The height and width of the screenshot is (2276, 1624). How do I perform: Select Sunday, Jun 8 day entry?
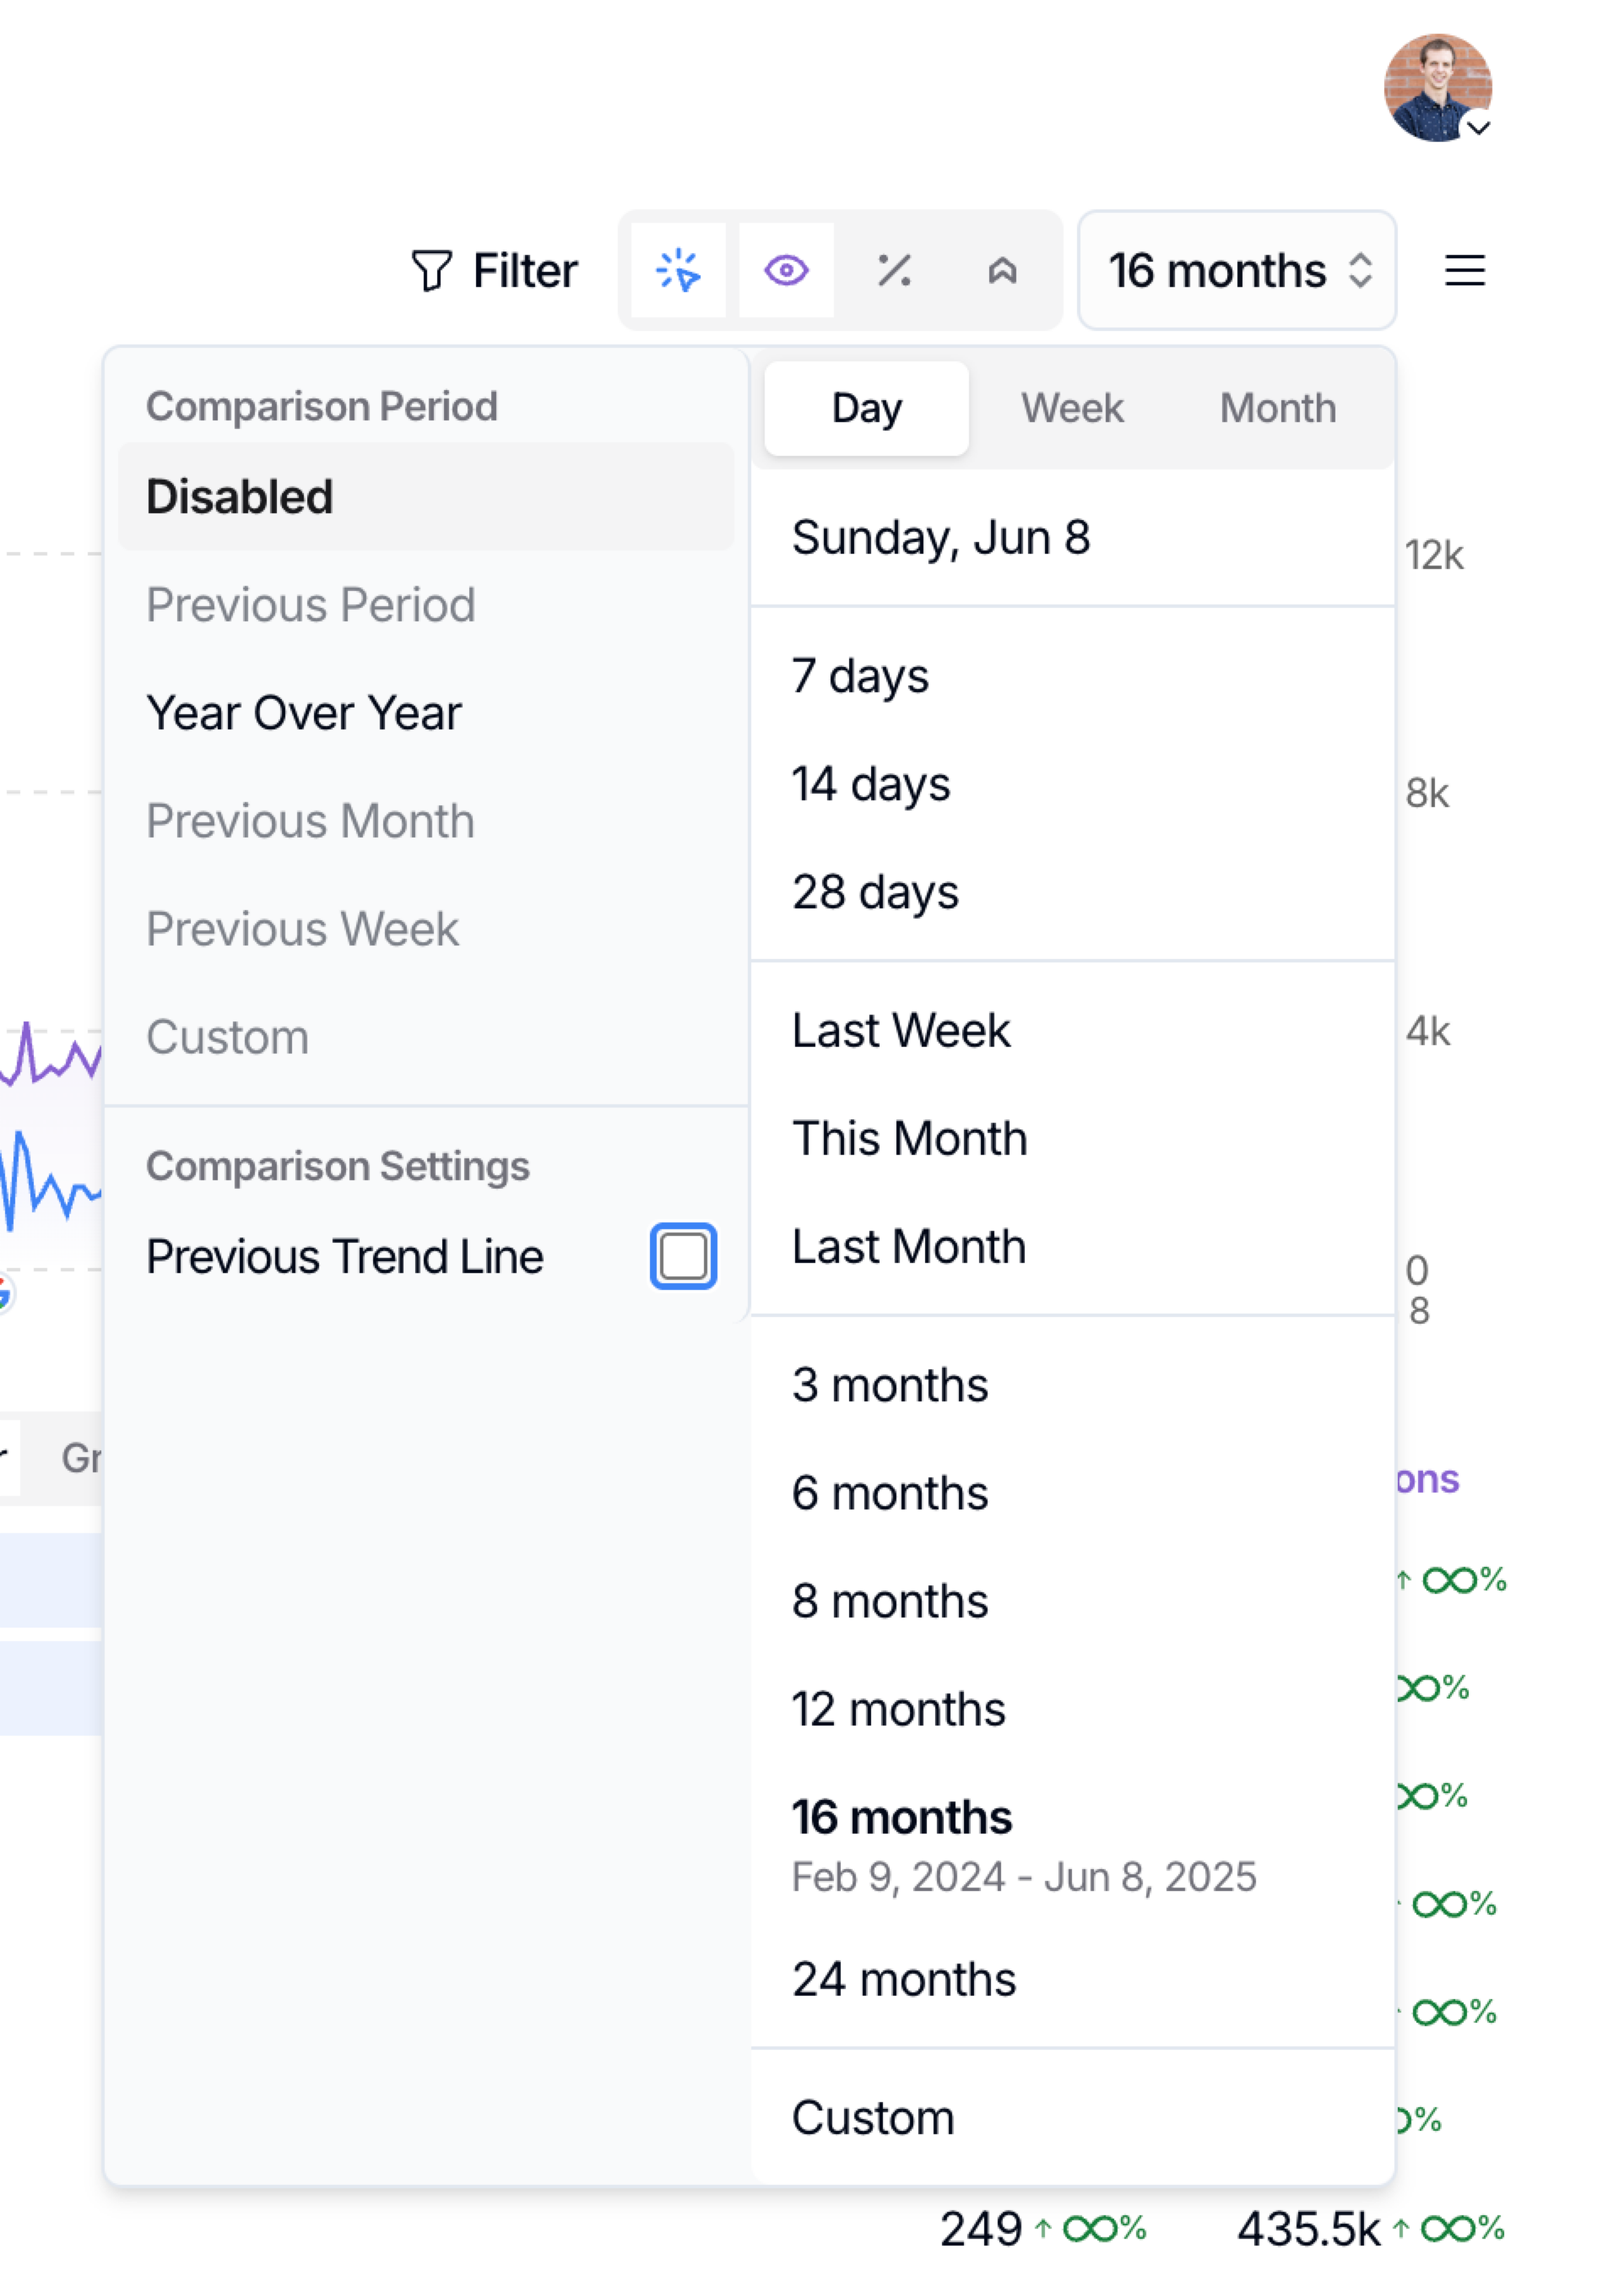pos(941,538)
